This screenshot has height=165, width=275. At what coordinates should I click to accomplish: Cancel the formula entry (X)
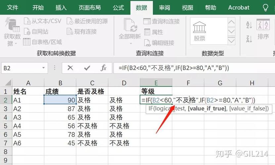click(70, 68)
